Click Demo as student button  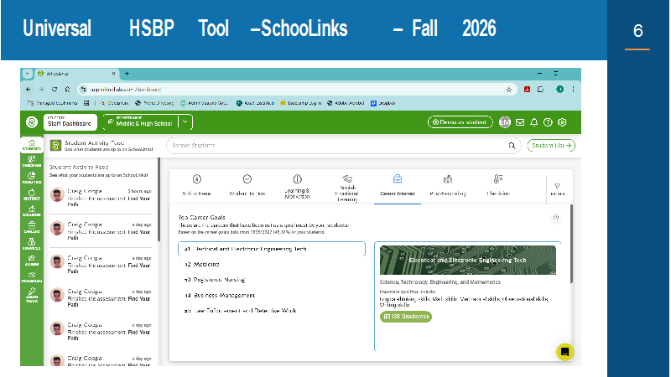pyautogui.click(x=460, y=122)
